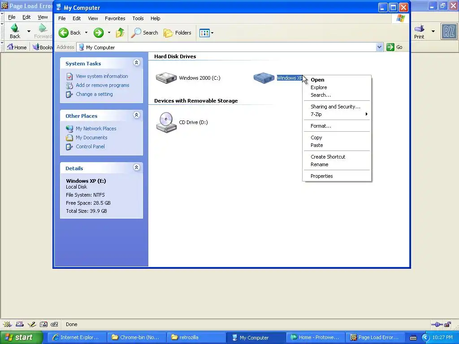Open Control Panel link
Image resolution: width=459 pixels, height=344 pixels.
(x=90, y=147)
